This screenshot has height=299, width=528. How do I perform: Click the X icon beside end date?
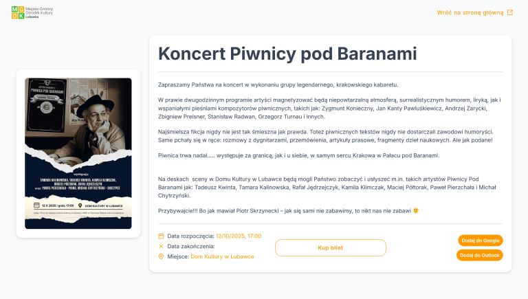162,246
